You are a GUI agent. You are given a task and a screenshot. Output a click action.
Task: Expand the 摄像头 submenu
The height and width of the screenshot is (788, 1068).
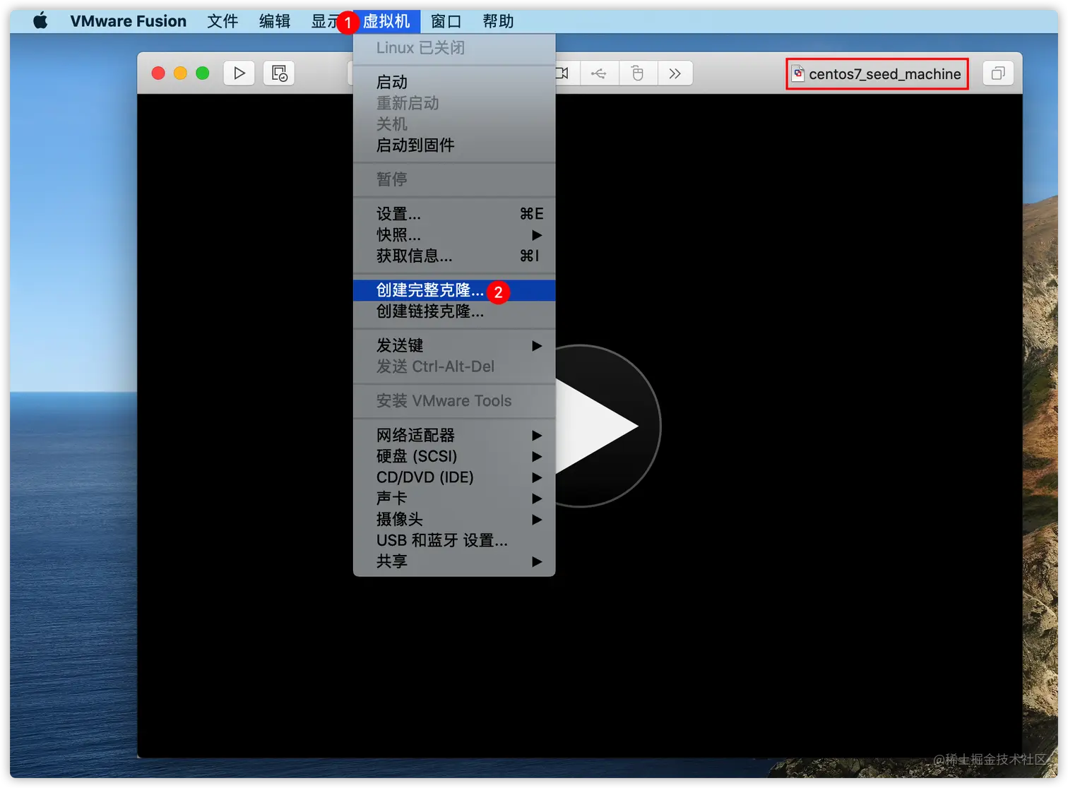tap(454, 520)
